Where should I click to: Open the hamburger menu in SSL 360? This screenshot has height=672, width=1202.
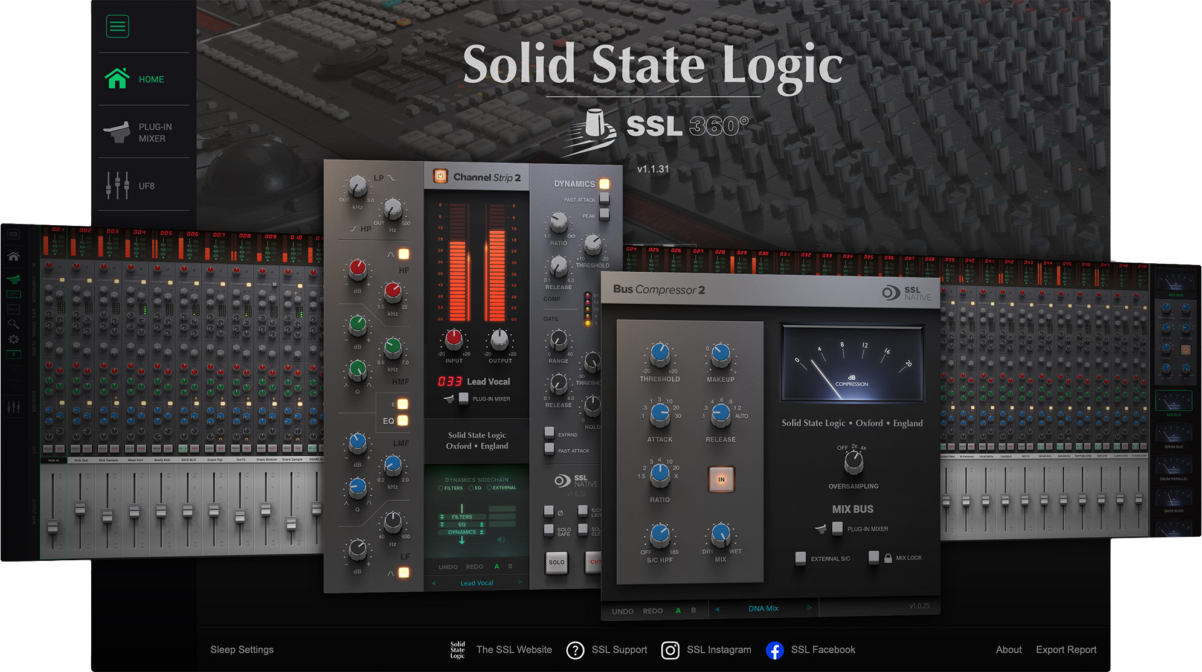tap(117, 26)
